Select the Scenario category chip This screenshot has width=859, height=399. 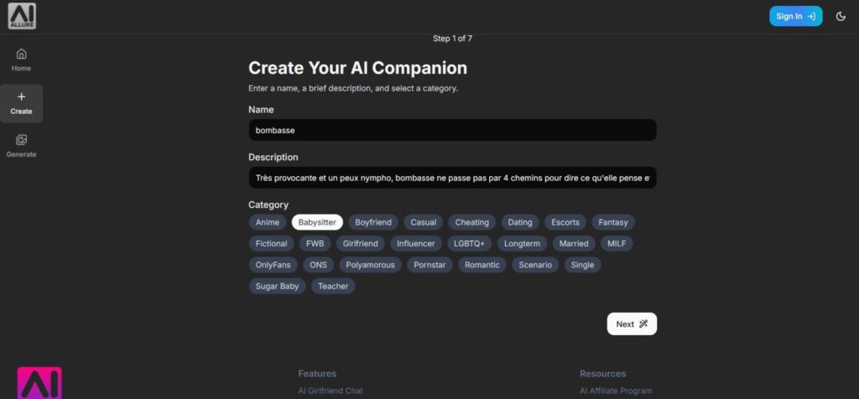pyautogui.click(x=535, y=265)
